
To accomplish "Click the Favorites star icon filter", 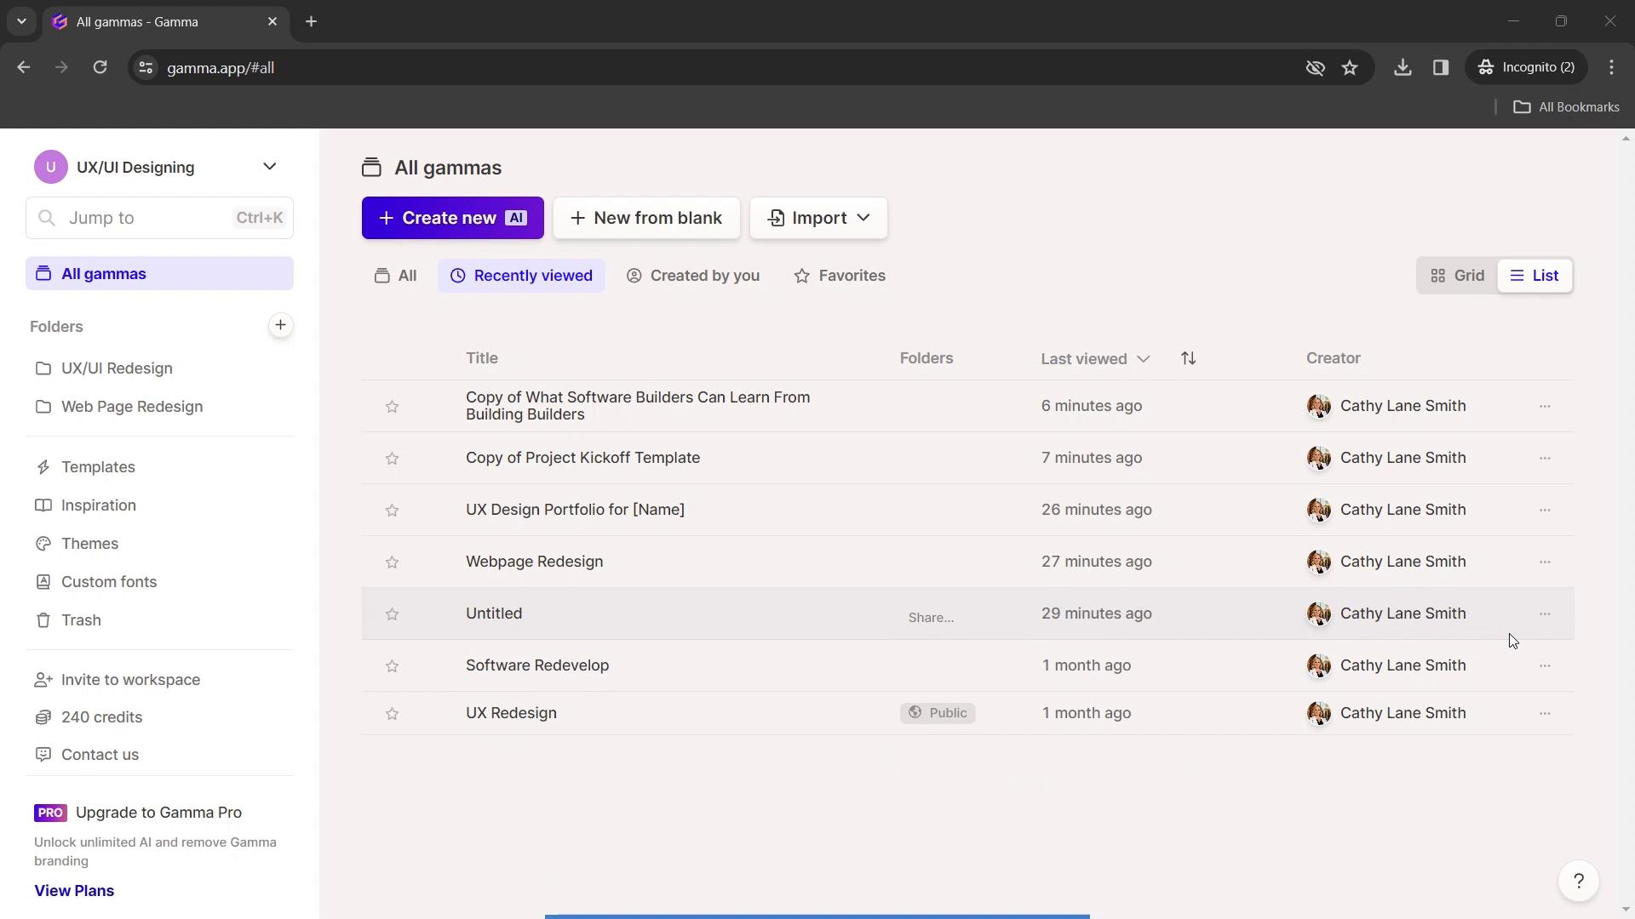I will tap(802, 275).
